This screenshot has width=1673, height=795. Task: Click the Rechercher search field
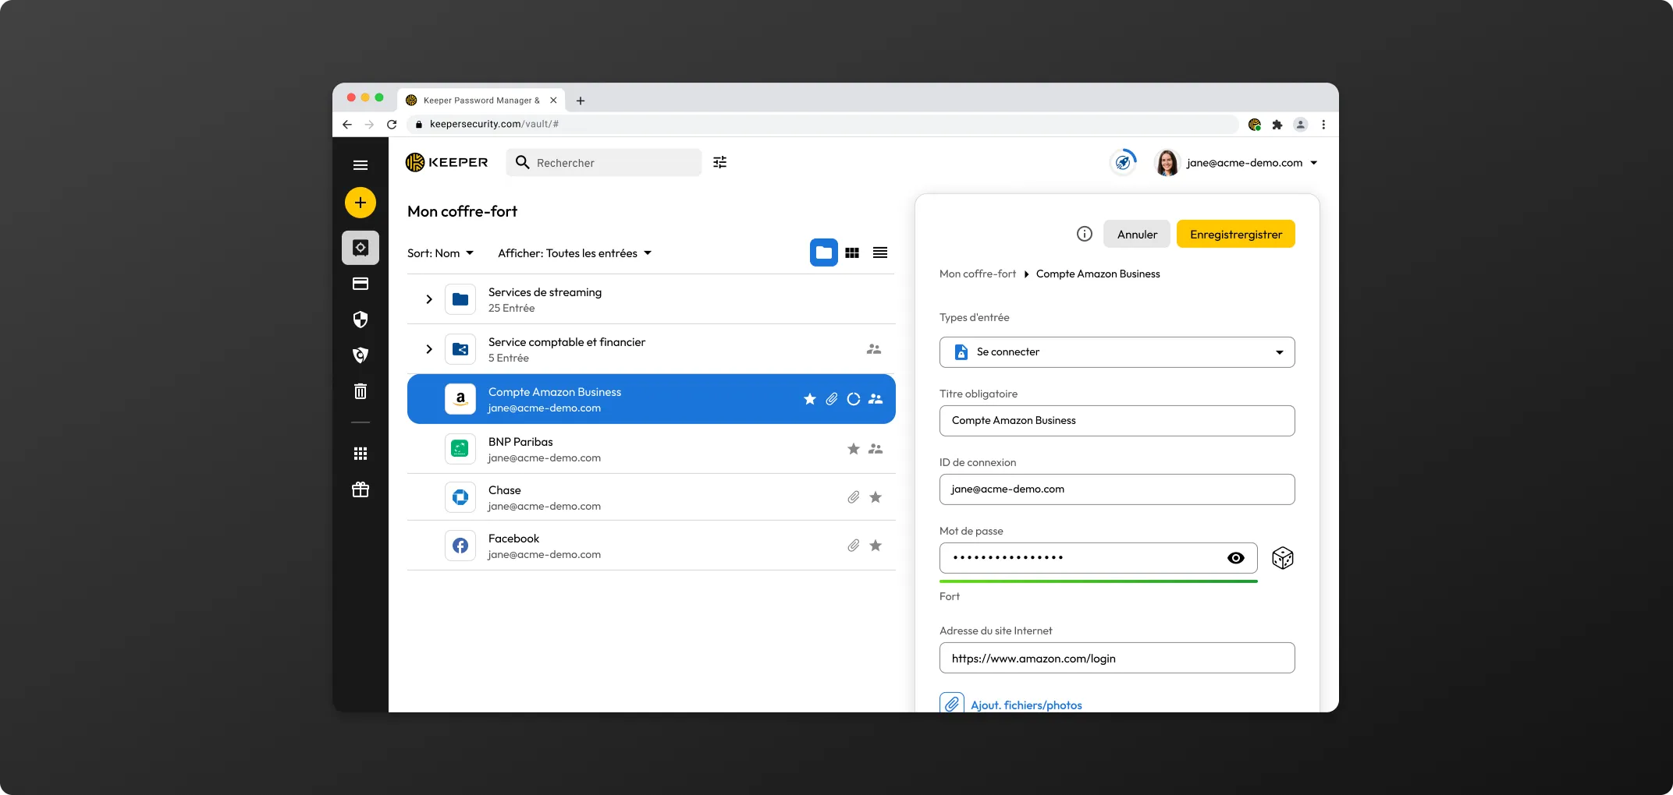click(x=603, y=162)
